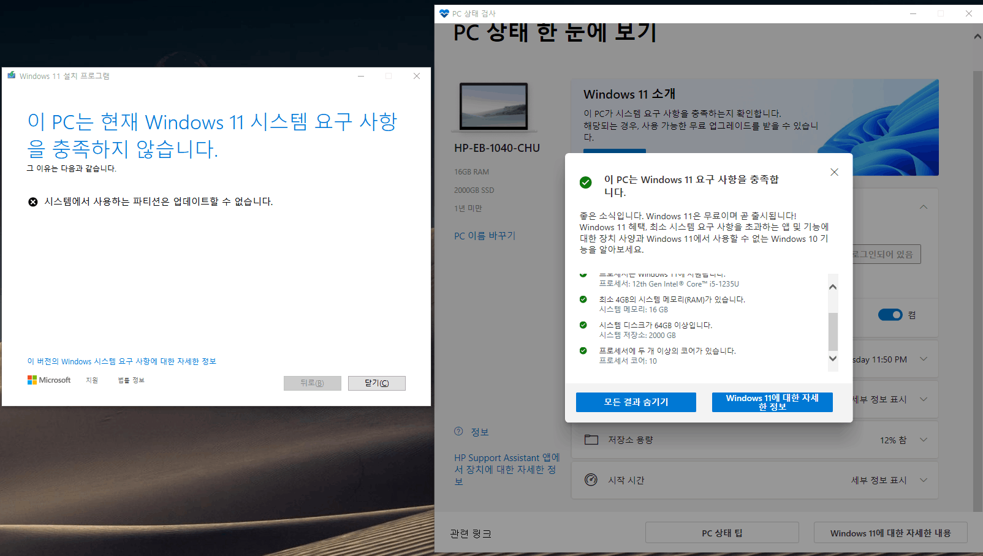Click the 정보 link text
The height and width of the screenshot is (556, 983).
point(480,432)
